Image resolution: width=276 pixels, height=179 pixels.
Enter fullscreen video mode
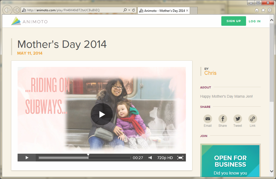pyautogui.click(x=180, y=158)
